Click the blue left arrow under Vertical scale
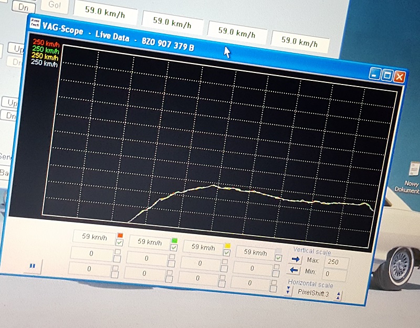Image resolution: width=420 pixels, height=328 pixels. [294, 270]
